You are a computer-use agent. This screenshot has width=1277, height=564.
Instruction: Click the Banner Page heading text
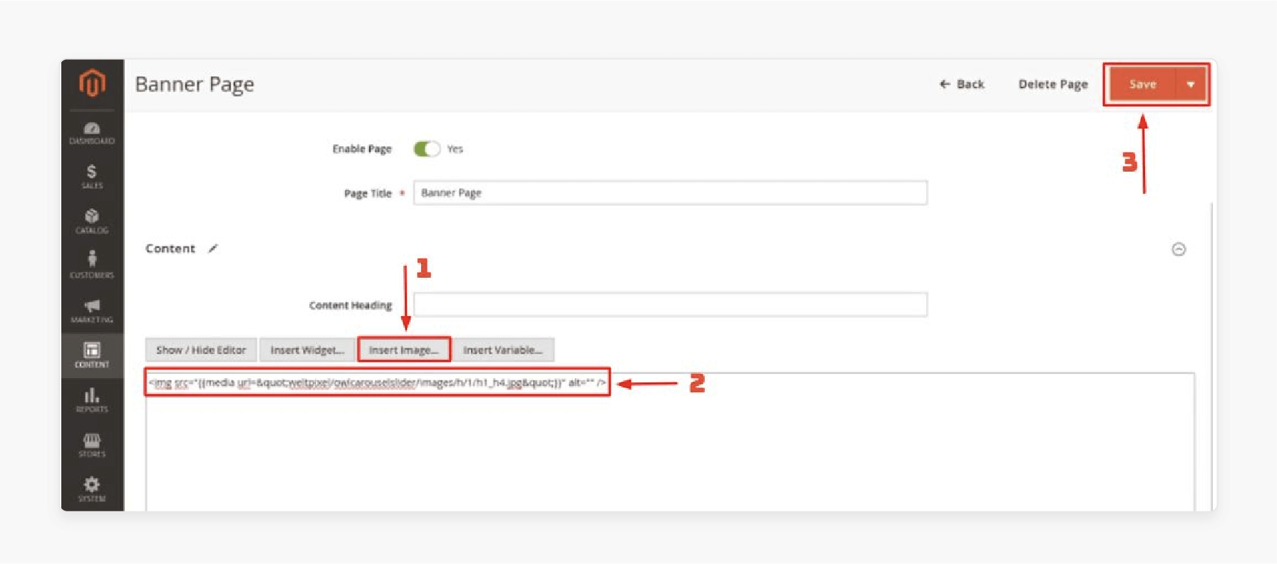[195, 84]
